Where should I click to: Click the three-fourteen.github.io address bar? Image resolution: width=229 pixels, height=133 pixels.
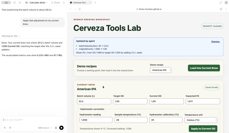(149, 9)
